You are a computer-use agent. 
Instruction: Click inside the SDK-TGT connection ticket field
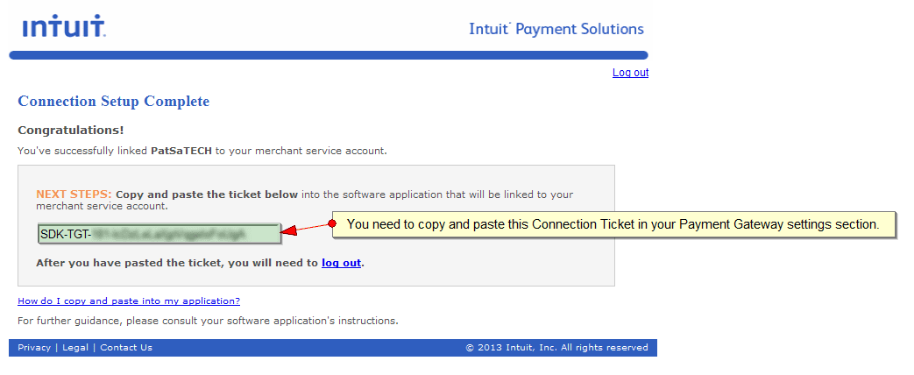(159, 234)
